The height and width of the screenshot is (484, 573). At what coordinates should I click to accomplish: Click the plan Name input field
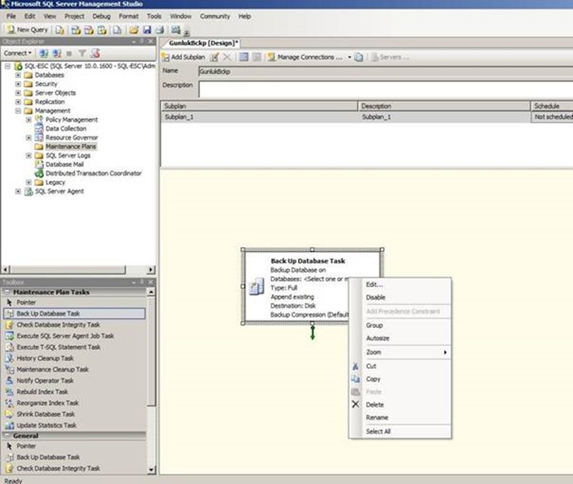pyautogui.click(x=386, y=71)
